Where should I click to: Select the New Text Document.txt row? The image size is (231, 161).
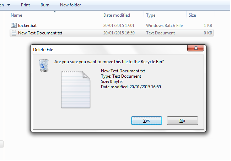click(112, 33)
